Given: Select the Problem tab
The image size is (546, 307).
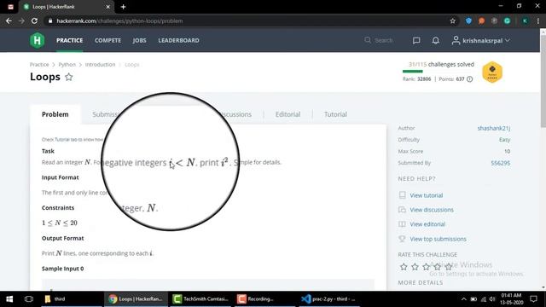Looking at the screenshot, I should 55,114.
